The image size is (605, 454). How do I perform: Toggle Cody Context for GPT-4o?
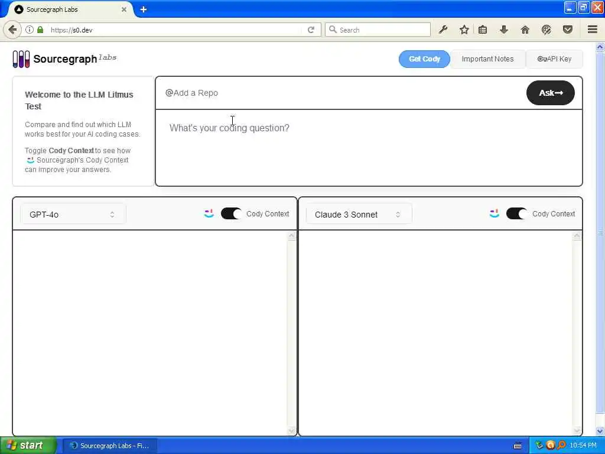pos(231,213)
